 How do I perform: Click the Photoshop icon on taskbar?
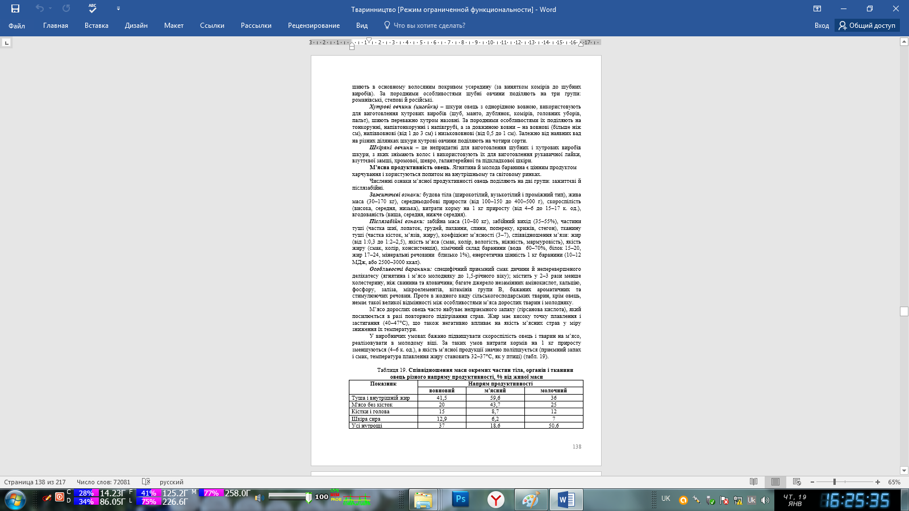pos(460,500)
